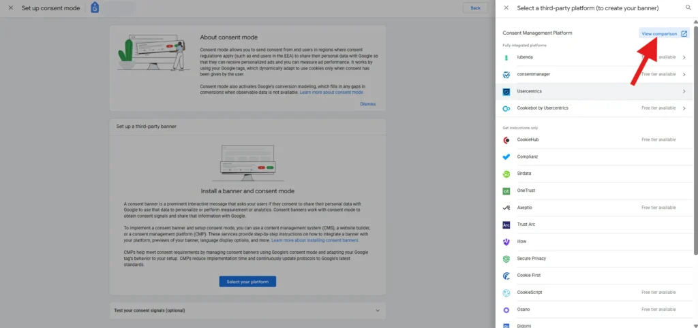Click the Complianz checkmark icon
Viewport: 698px width, 328px height.
pyautogui.click(x=506, y=157)
